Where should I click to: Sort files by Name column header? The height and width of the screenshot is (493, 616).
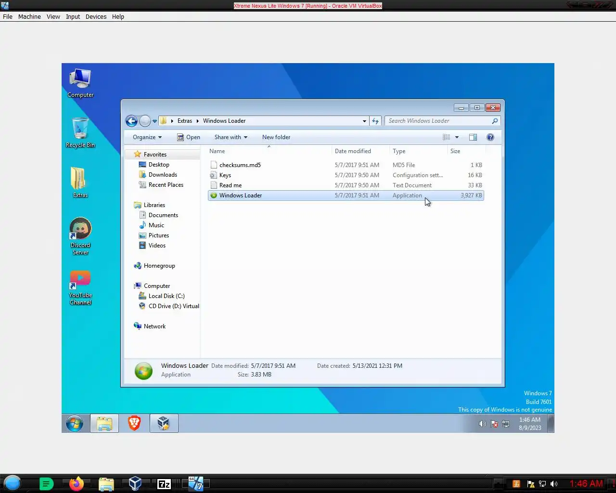pyautogui.click(x=269, y=151)
